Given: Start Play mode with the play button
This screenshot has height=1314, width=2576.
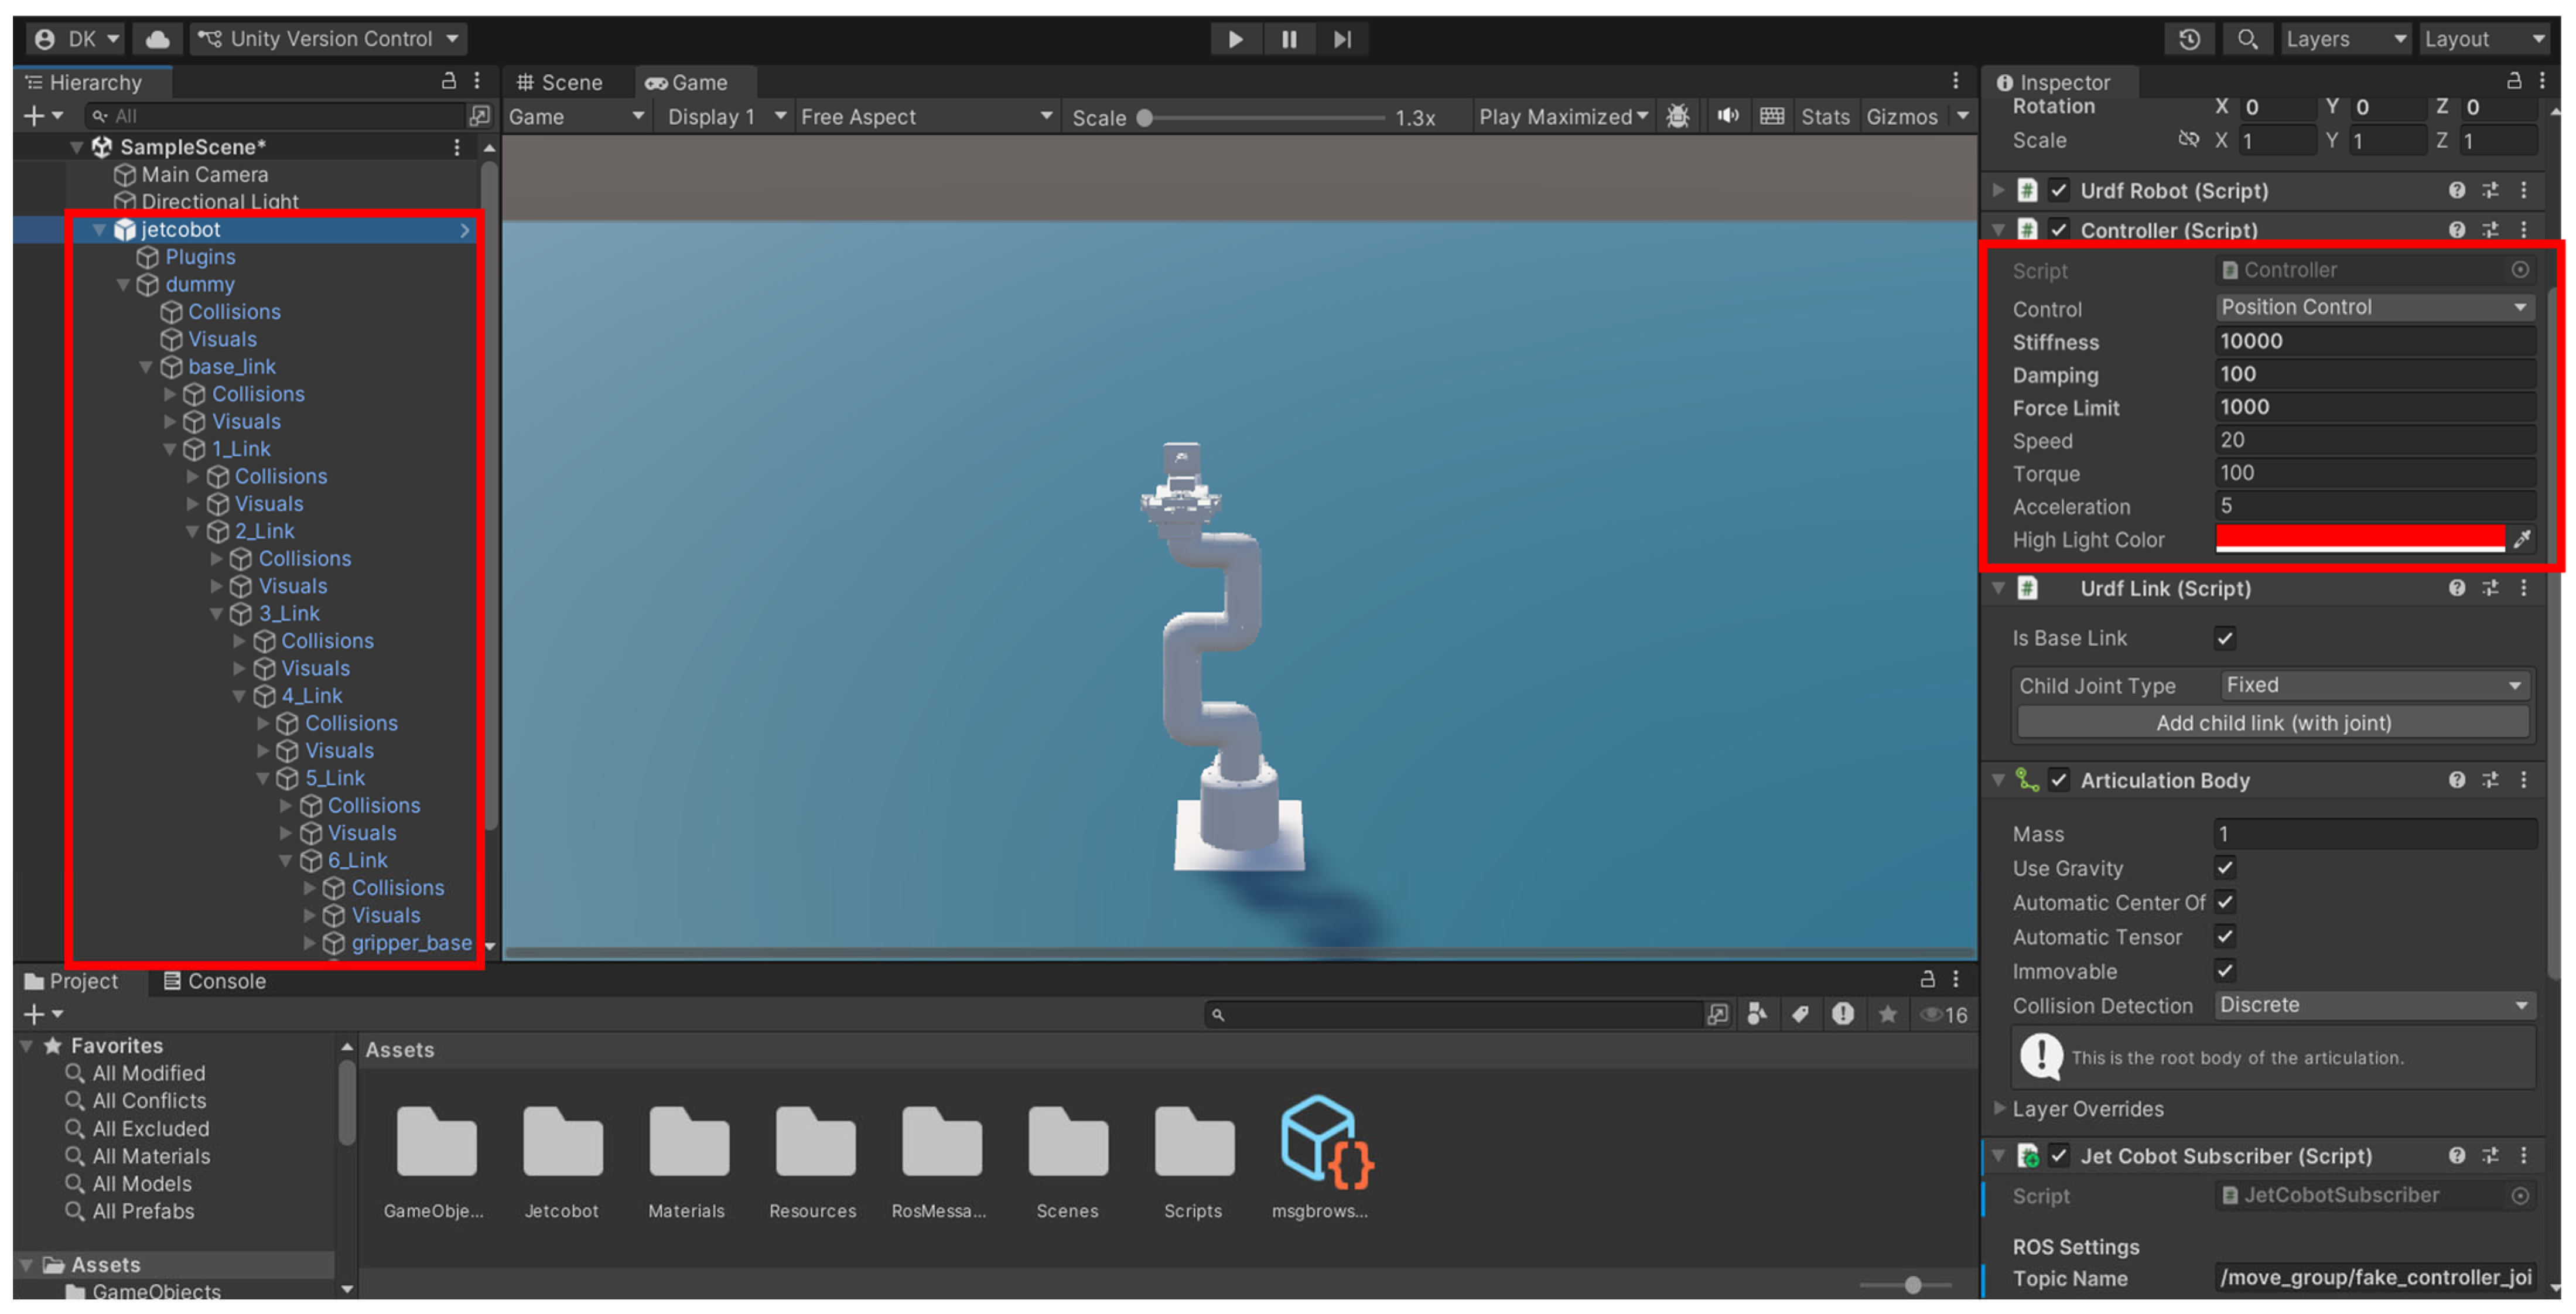Looking at the screenshot, I should 1235,39.
